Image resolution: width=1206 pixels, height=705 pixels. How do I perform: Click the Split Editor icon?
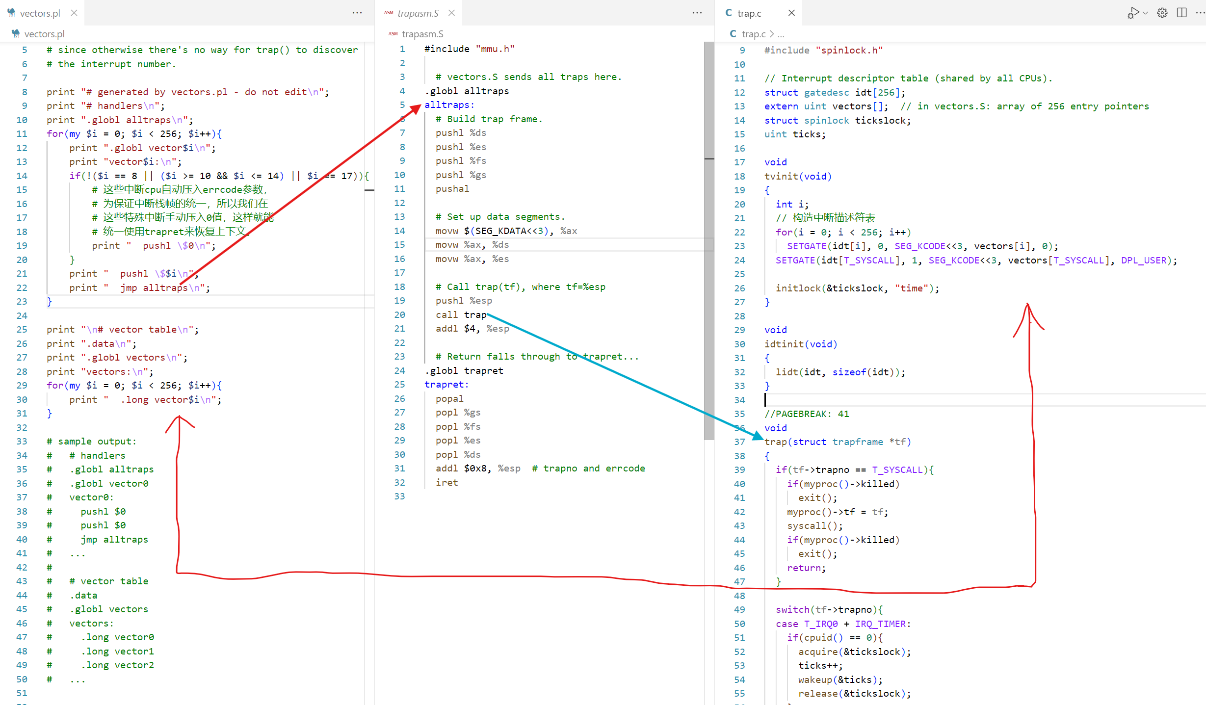point(1182,13)
